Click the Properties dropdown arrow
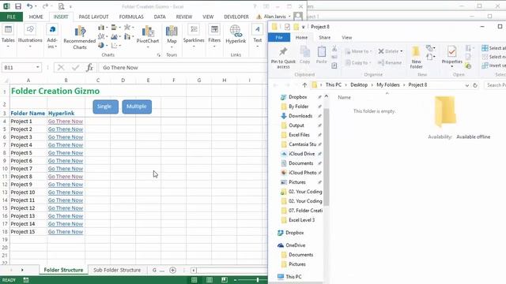Viewport: 506px width, 284px height. 451,66
